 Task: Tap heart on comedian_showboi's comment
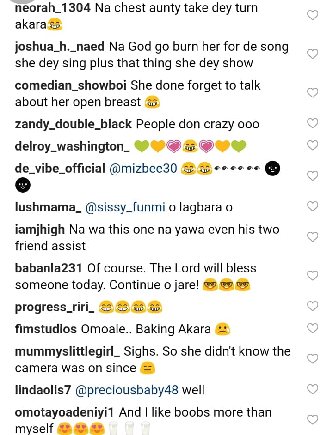[x=313, y=93]
